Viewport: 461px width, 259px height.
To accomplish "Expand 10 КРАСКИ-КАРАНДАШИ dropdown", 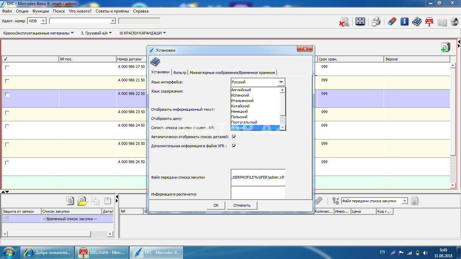I will [x=143, y=33].
